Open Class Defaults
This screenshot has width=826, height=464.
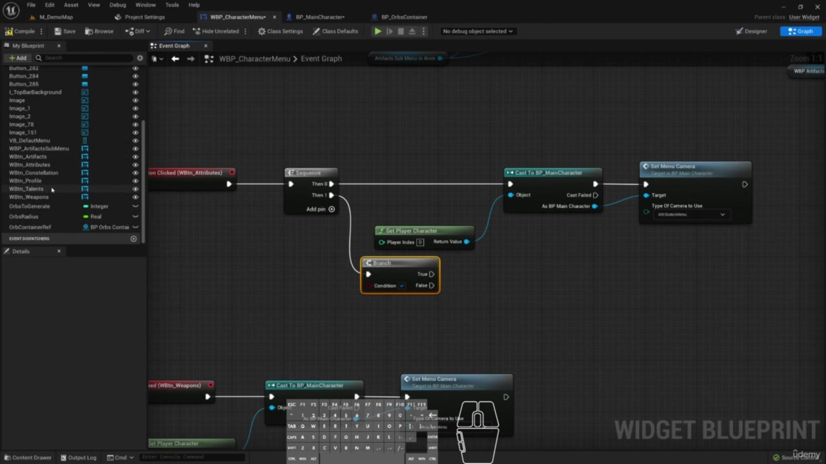pyautogui.click(x=336, y=31)
